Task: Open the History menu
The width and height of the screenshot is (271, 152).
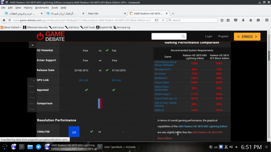Action: [x=28, y=8]
